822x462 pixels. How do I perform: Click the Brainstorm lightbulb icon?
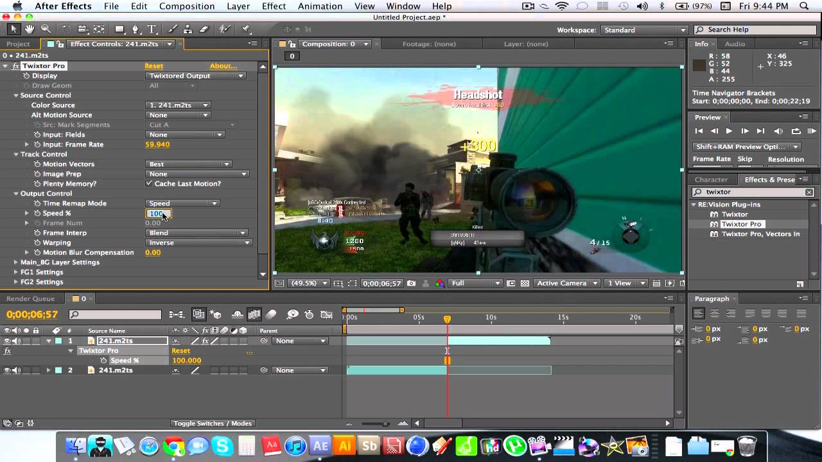click(x=293, y=314)
